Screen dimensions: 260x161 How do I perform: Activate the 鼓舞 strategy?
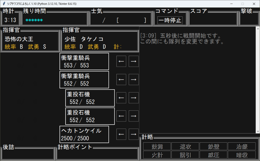pyautogui.click(x=157, y=146)
